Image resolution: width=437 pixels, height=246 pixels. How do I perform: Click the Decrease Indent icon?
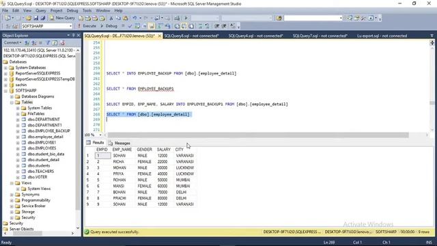pos(217,26)
